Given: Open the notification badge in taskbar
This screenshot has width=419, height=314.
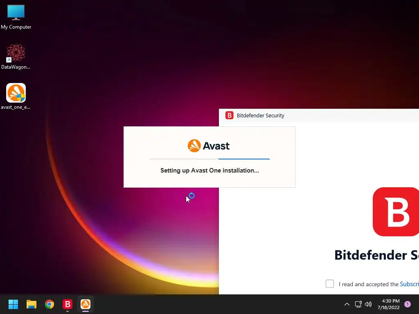Looking at the screenshot, I should pos(408,304).
